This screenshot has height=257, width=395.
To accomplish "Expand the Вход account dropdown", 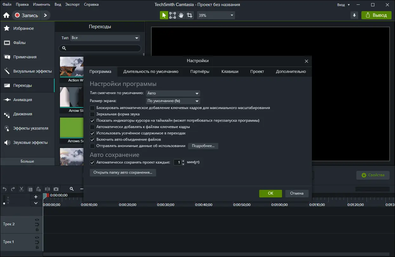I will tap(344, 5).
